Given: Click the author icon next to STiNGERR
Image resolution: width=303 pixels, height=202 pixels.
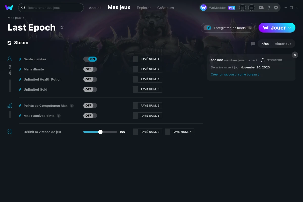Looking at the screenshot, I should pos(263,60).
